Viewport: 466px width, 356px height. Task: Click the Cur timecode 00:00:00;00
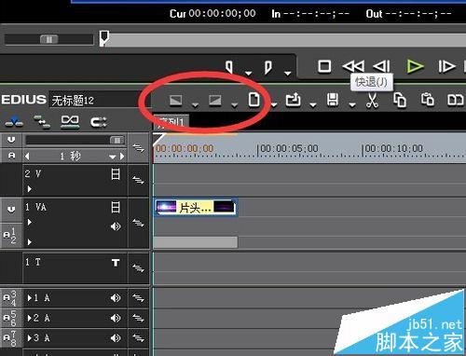point(222,13)
